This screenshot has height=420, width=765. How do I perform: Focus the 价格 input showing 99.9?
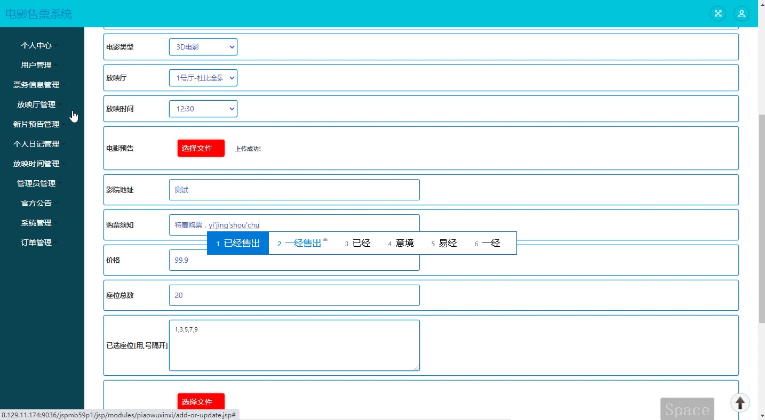pos(294,260)
